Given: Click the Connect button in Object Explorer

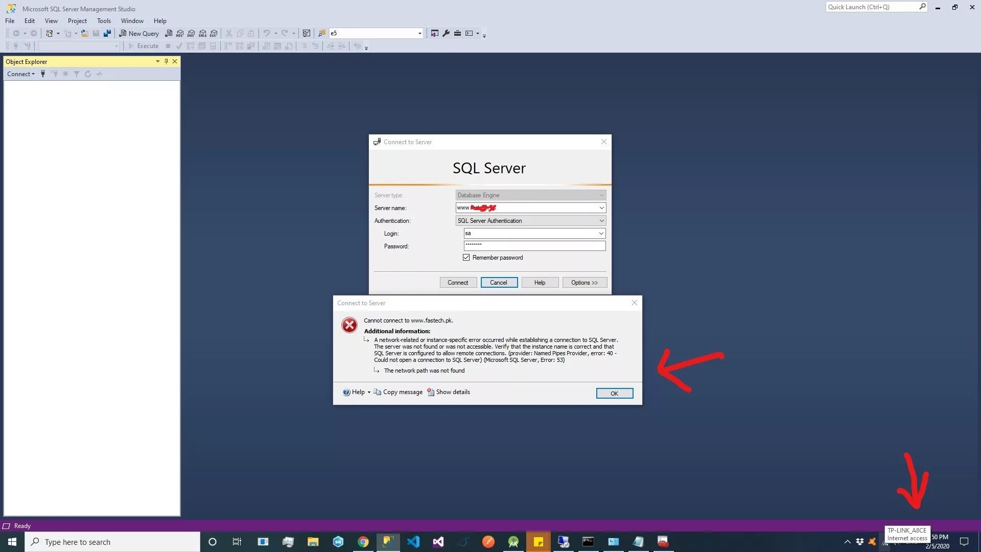Looking at the screenshot, I should (x=21, y=74).
